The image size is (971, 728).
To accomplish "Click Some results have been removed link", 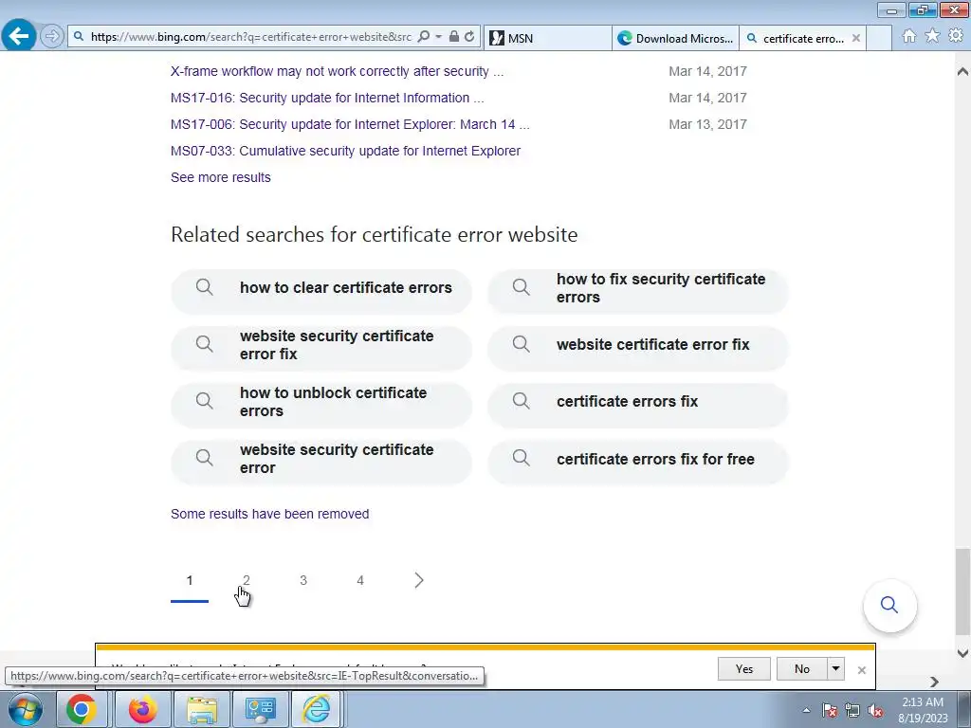I will (270, 514).
